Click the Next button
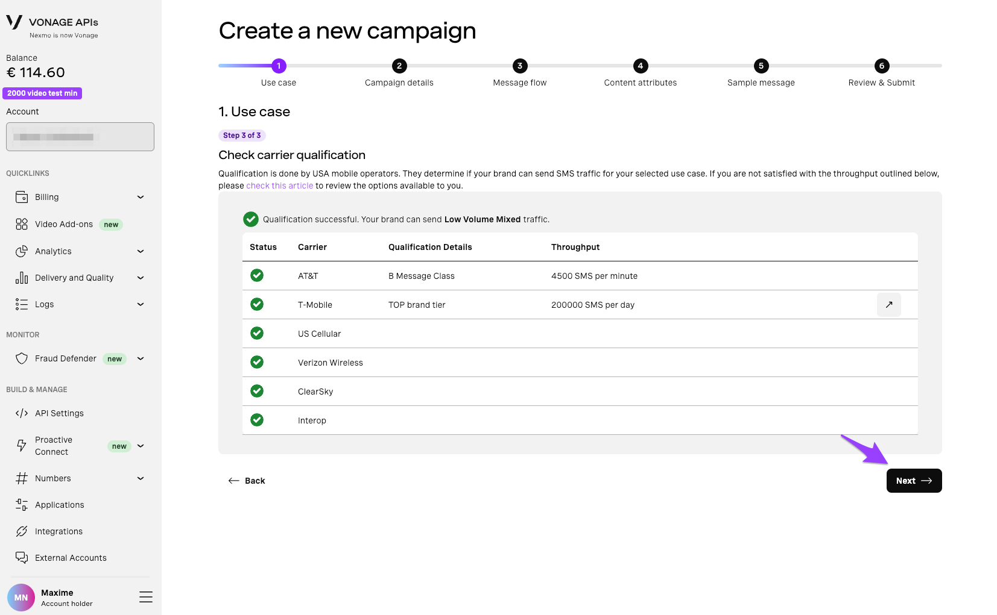This screenshot has height=615, width=997. pyautogui.click(x=914, y=481)
